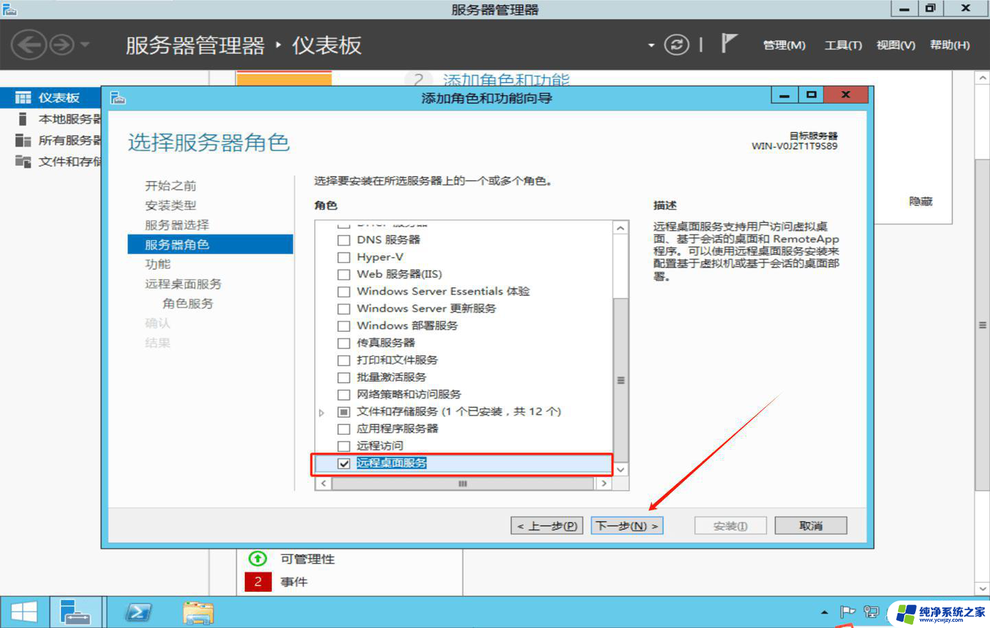Image resolution: width=990 pixels, height=628 pixels.
Task: Open dropdown arrow left of refresh icon
Action: click(x=651, y=46)
